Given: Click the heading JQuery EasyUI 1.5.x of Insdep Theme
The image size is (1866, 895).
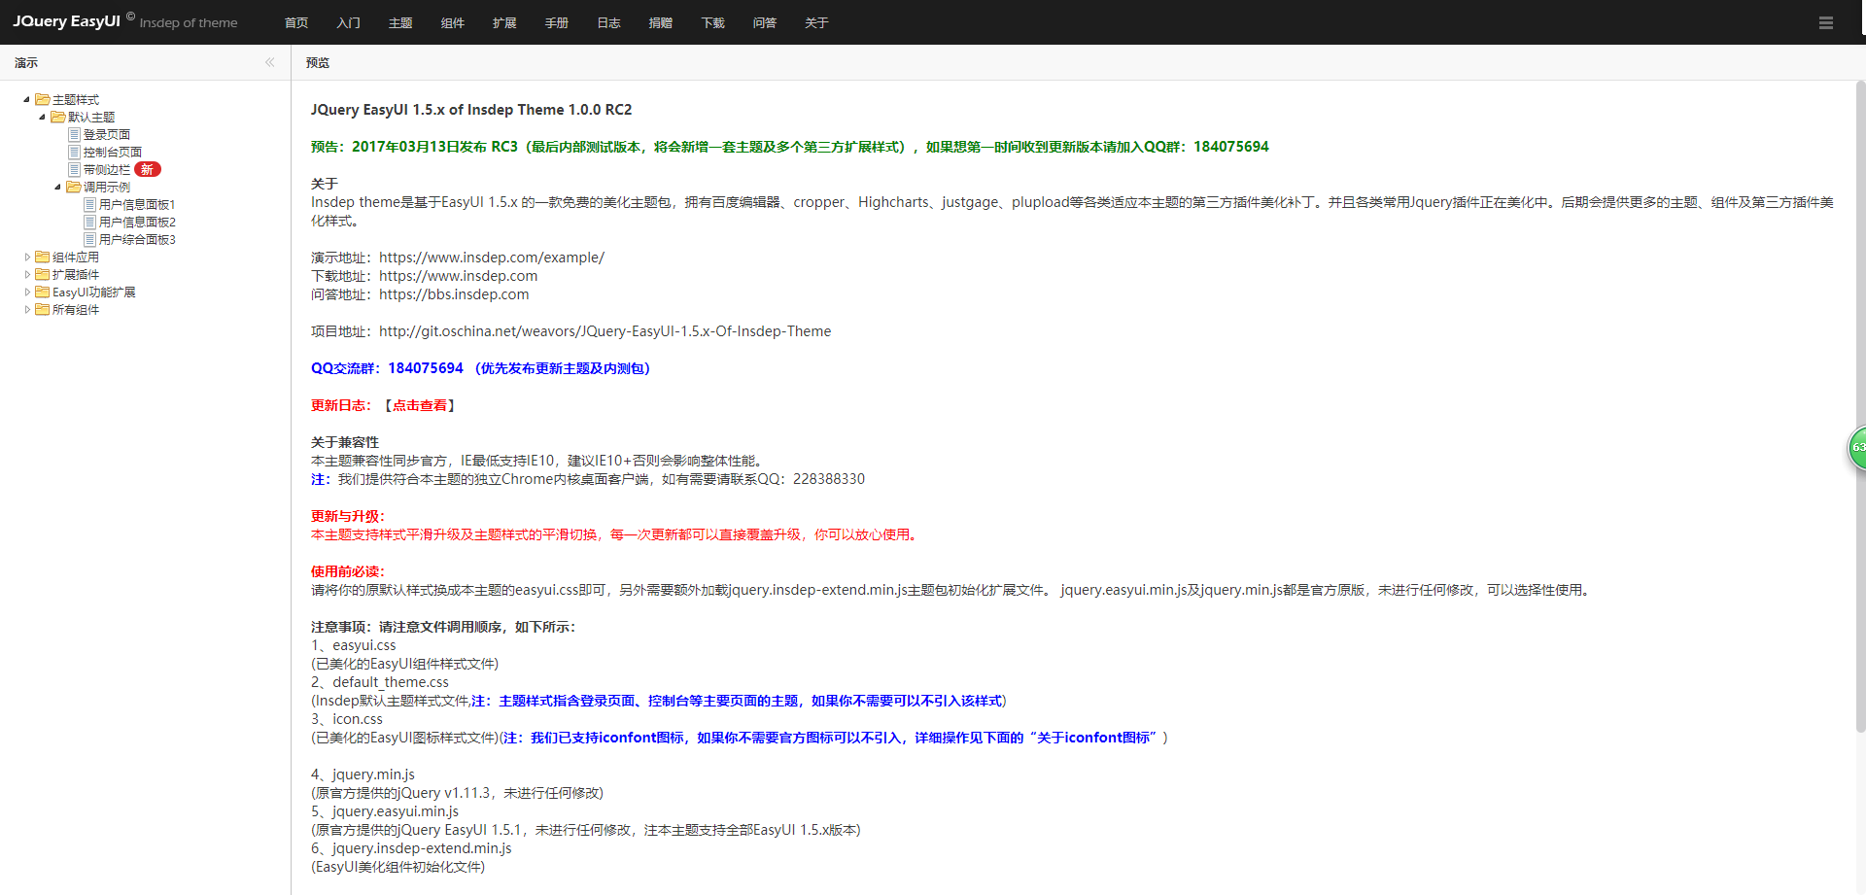Looking at the screenshot, I should pyautogui.click(x=471, y=110).
